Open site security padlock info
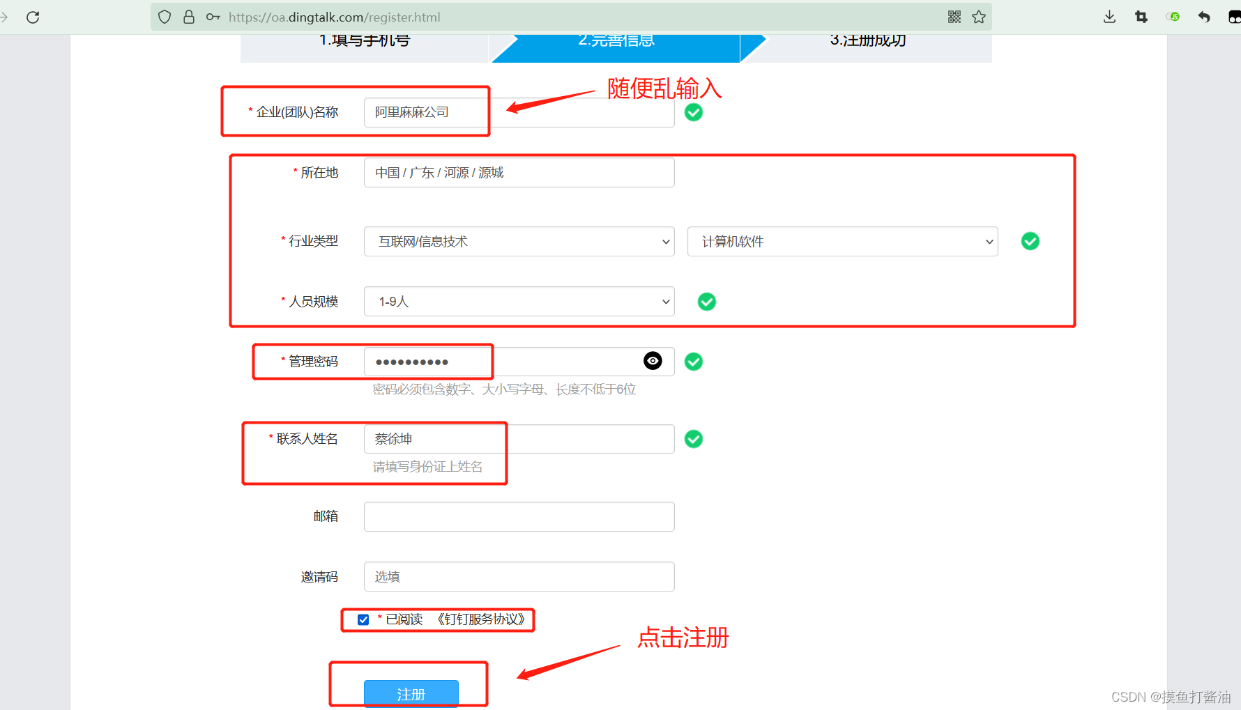The width and height of the screenshot is (1241, 710). (189, 17)
